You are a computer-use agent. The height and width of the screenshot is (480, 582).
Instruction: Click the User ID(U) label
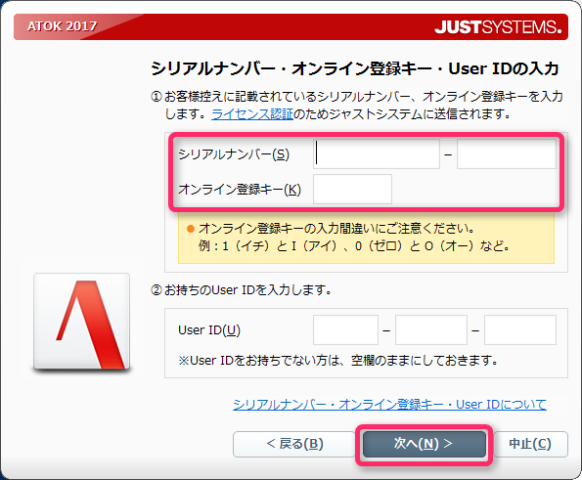pos(209,329)
